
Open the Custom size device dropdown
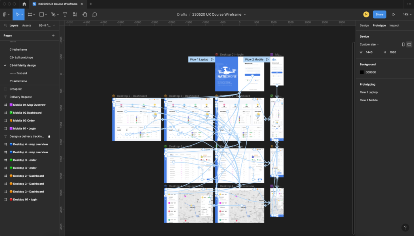pyautogui.click(x=369, y=44)
